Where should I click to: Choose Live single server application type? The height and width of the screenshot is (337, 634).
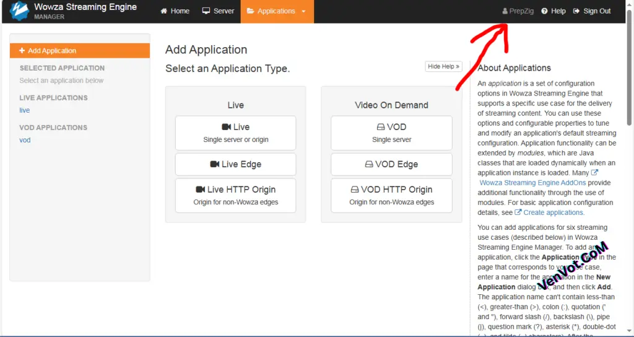pos(236,133)
